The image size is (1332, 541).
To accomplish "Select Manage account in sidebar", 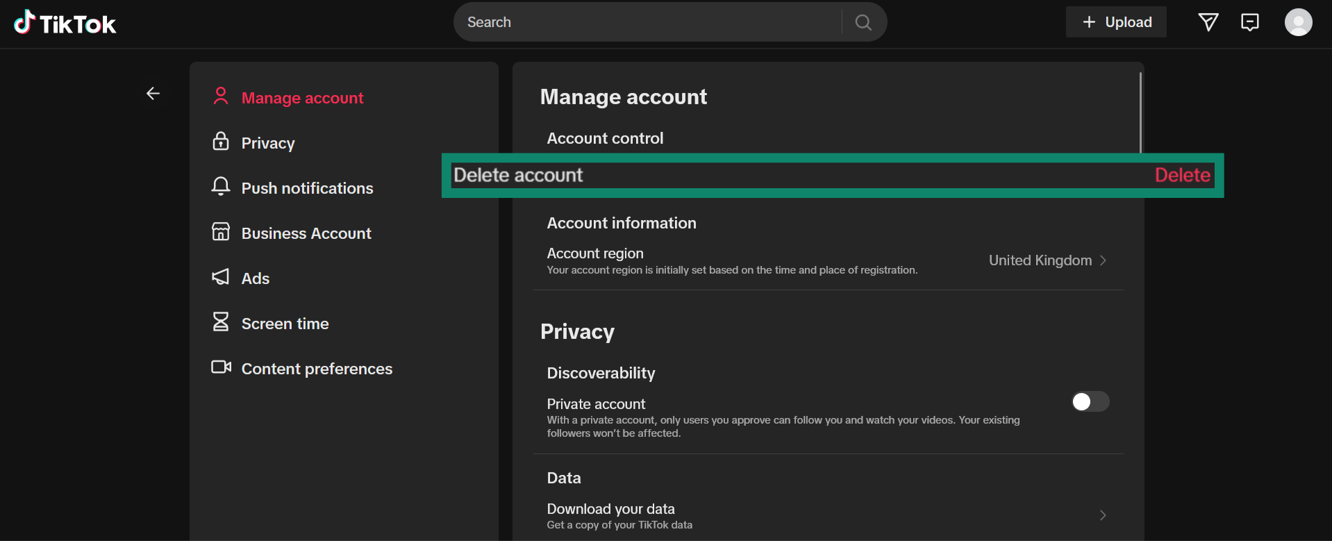I will point(302,98).
